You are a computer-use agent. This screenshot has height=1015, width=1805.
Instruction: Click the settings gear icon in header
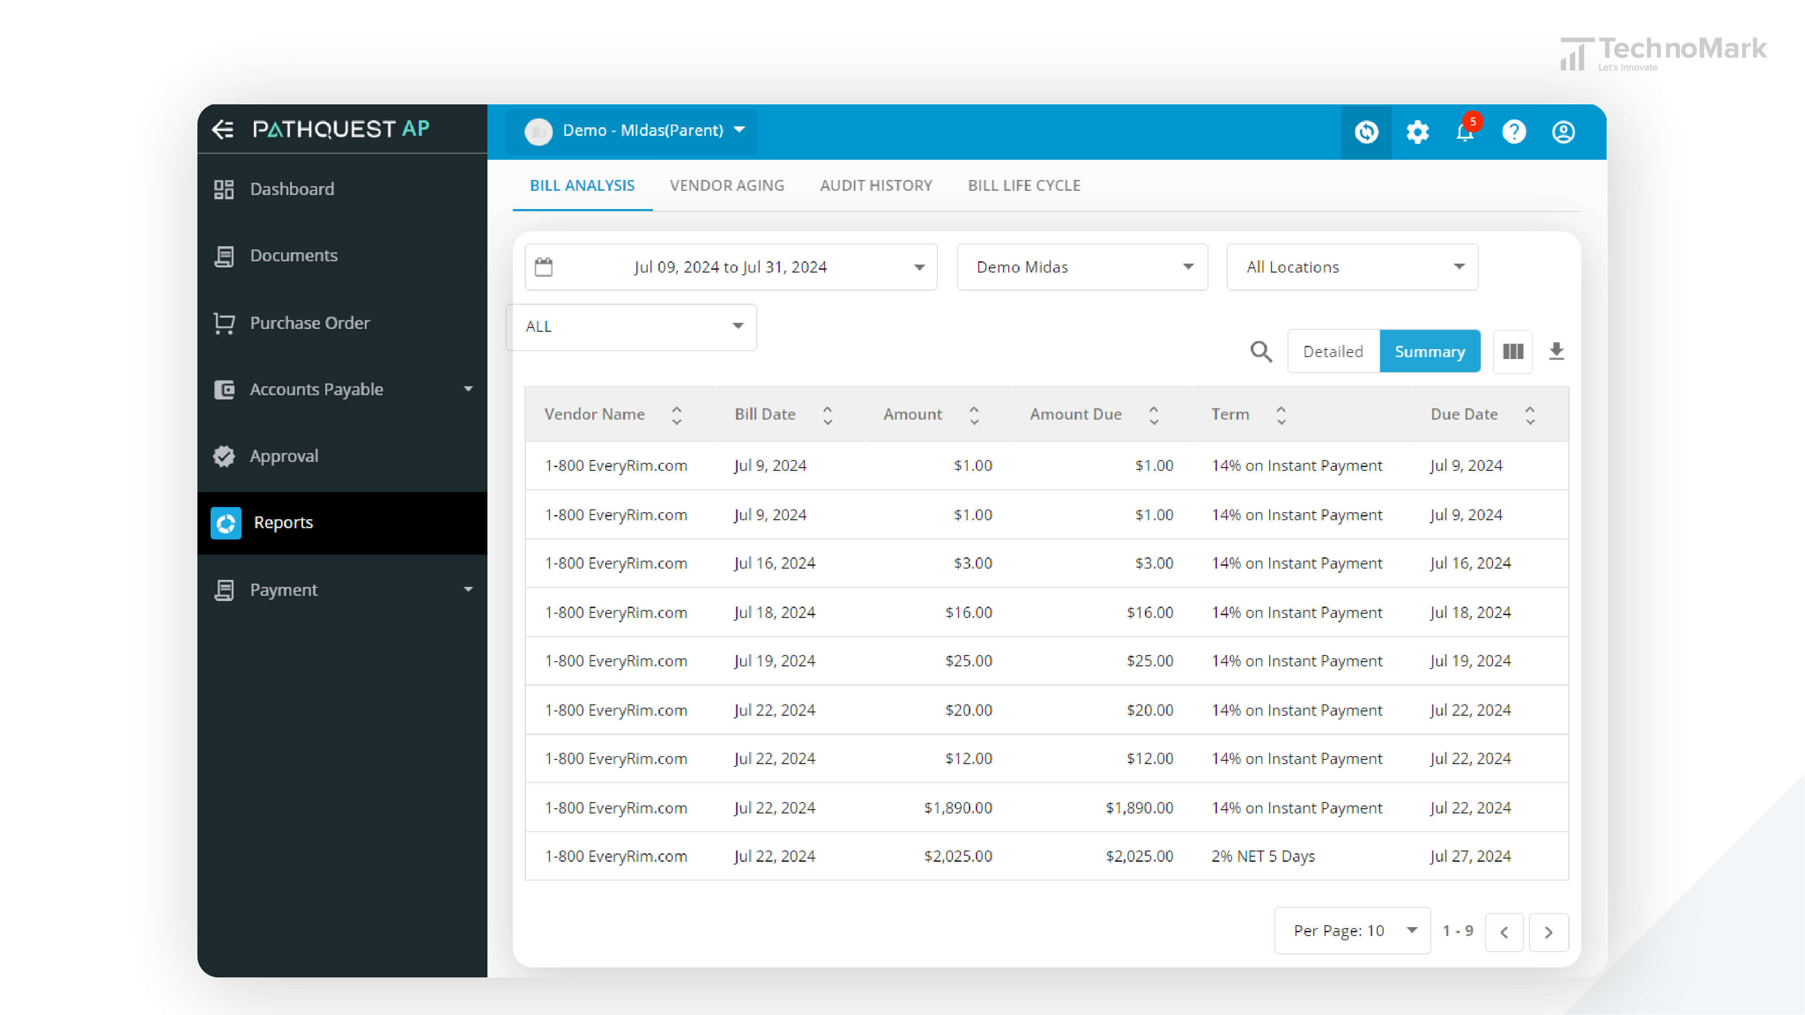(1418, 133)
